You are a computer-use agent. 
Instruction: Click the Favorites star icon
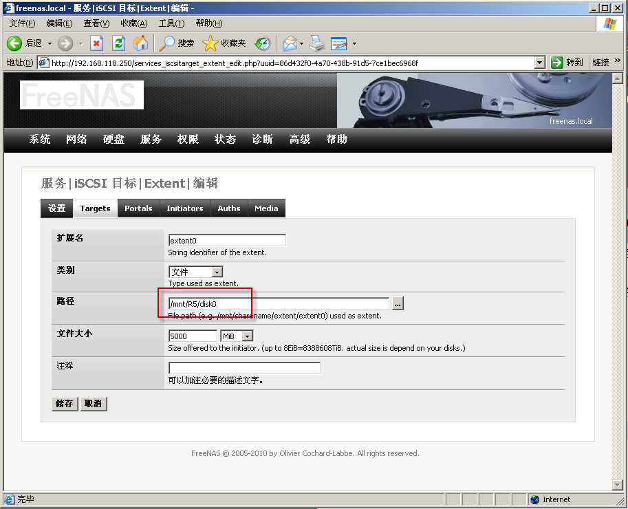tap(210, 43)
